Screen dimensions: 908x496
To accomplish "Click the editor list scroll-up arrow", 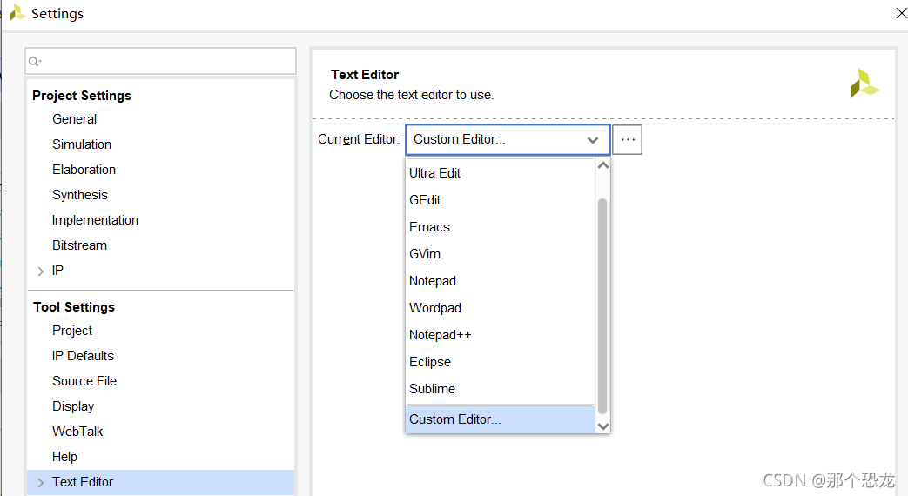I will coord(602,165).
